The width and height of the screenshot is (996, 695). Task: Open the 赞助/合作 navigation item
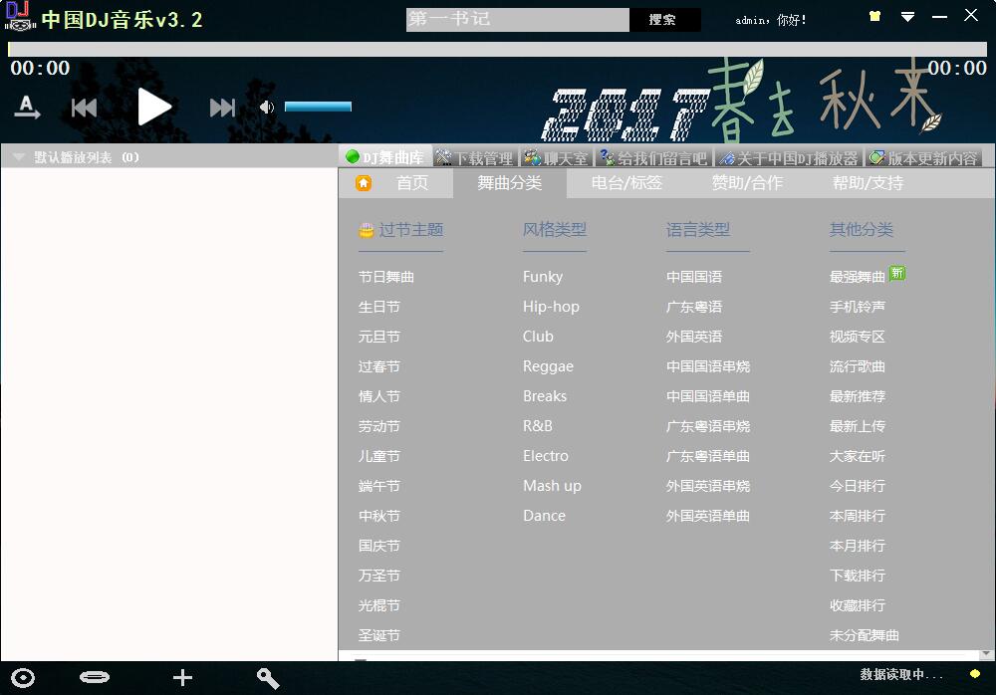[747, 183]
